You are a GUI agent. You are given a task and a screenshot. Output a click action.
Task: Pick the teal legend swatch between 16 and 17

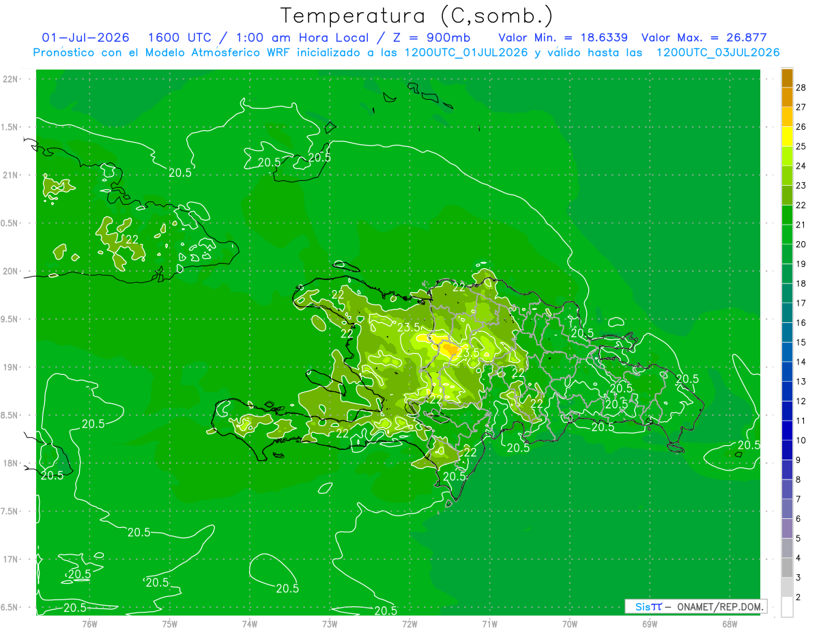coord(787,313)
